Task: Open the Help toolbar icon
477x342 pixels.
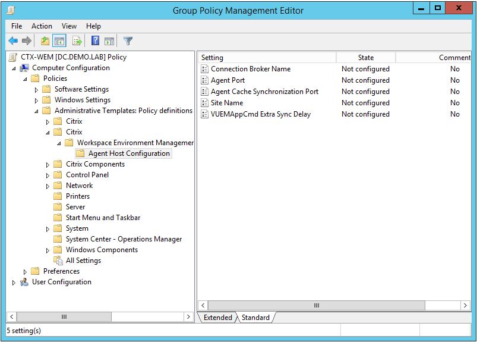Action: pos(95,41)
